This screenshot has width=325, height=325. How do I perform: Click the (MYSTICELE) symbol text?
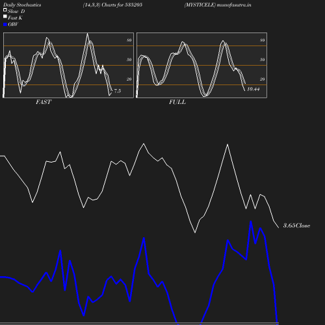pyautogui.click(x=200, y=5)
